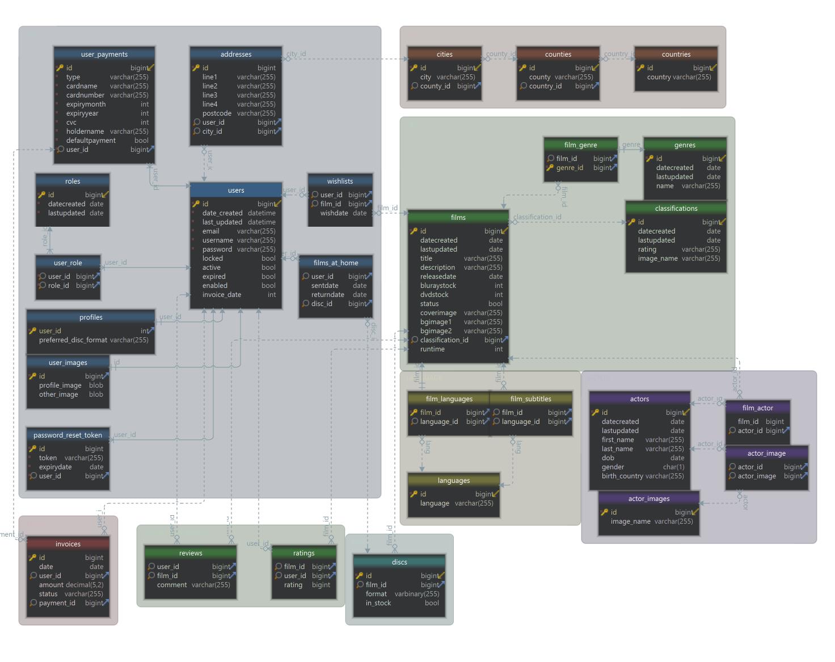Viewport: 835px width, 662px height.
Task: Select the ratings table header
Action: point(303,553)
